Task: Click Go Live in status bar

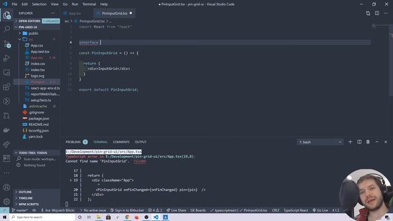Action: coord(320,210)
